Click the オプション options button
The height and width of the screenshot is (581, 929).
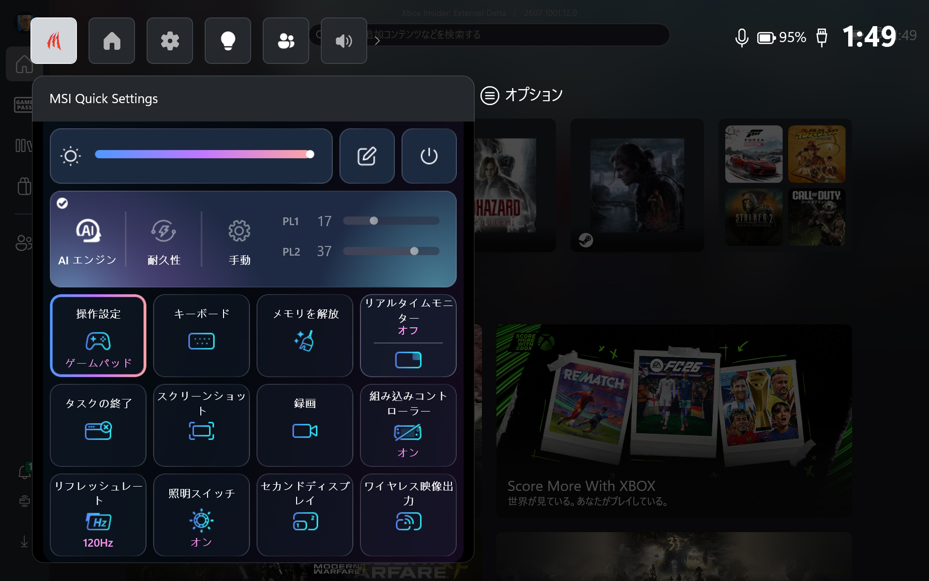(522, 95)
